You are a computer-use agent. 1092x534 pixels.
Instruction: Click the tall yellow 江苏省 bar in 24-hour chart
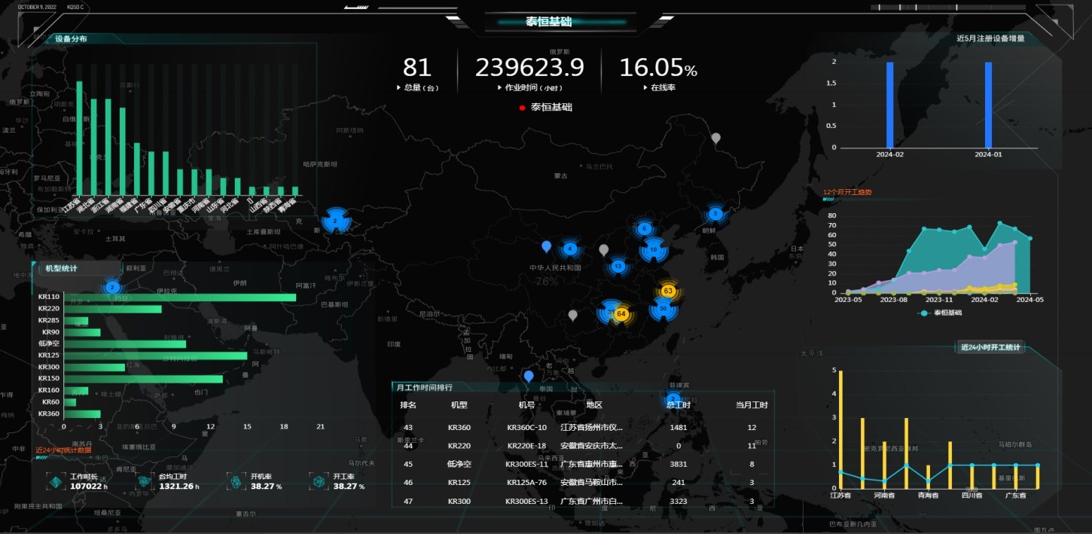tap(840, 429)
